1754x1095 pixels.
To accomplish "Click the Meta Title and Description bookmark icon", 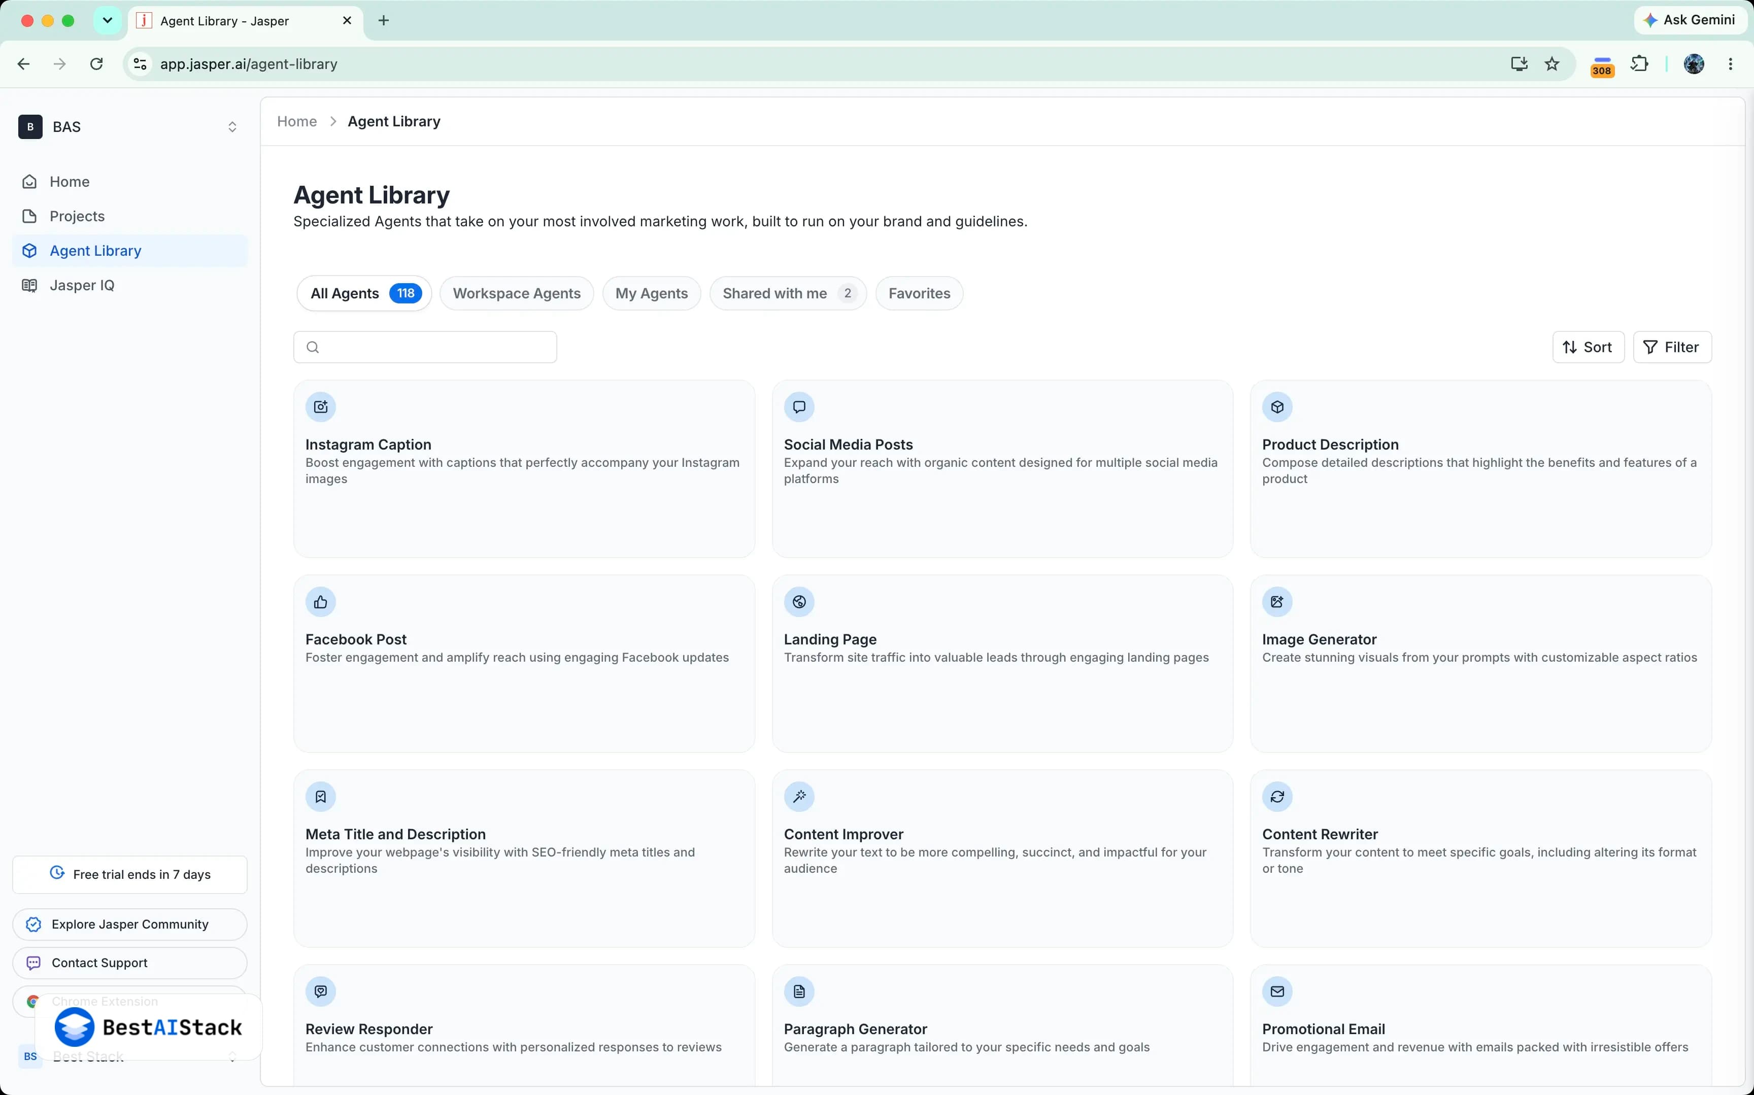I will 321,797.
